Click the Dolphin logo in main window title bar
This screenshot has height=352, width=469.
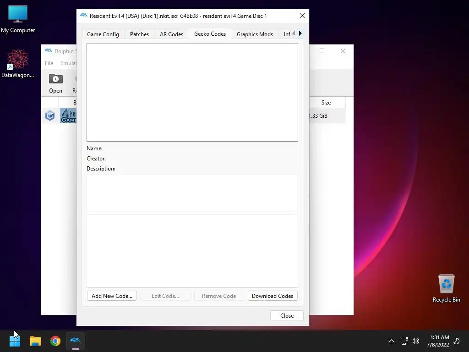(x=48, y=51)
